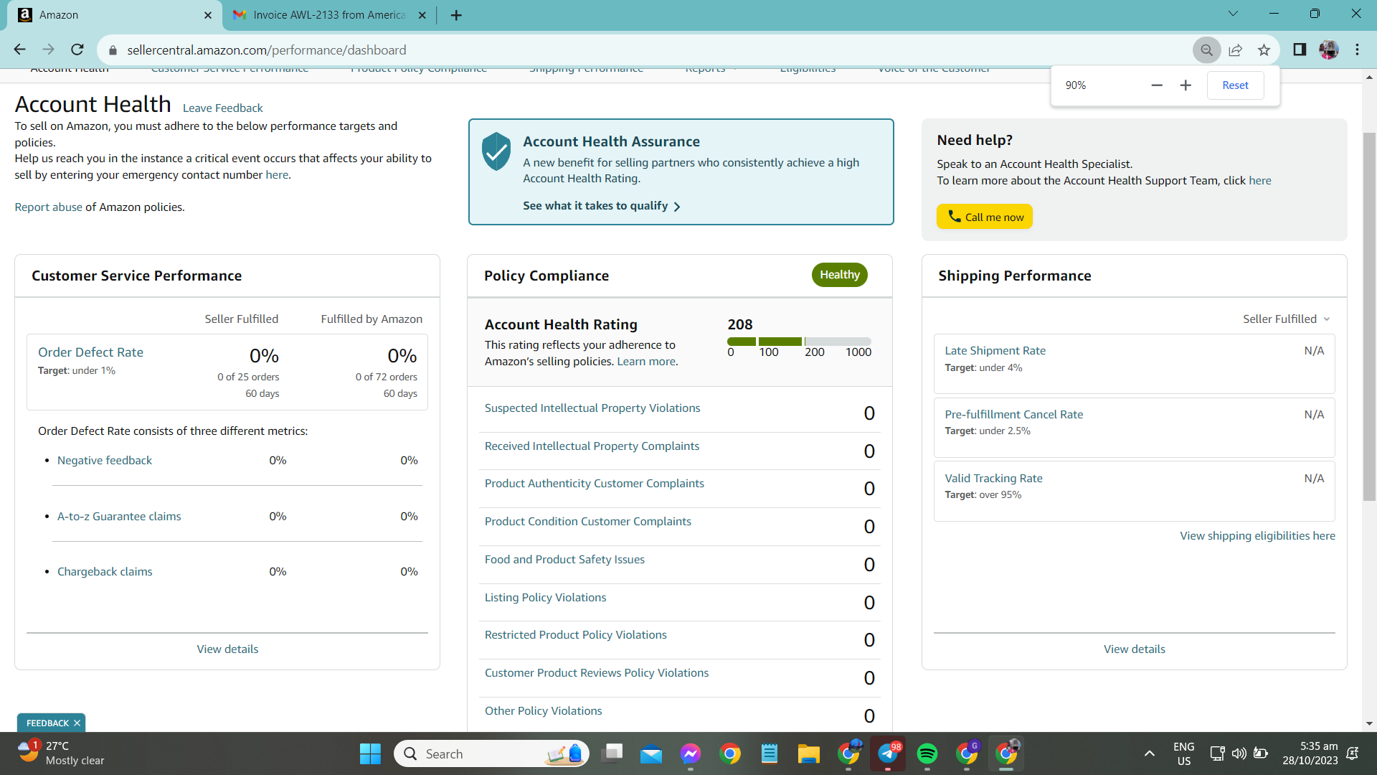This screenshot has width=1377, height=775.
Task: Open Messenger from the taskbar
Action: 691,754
